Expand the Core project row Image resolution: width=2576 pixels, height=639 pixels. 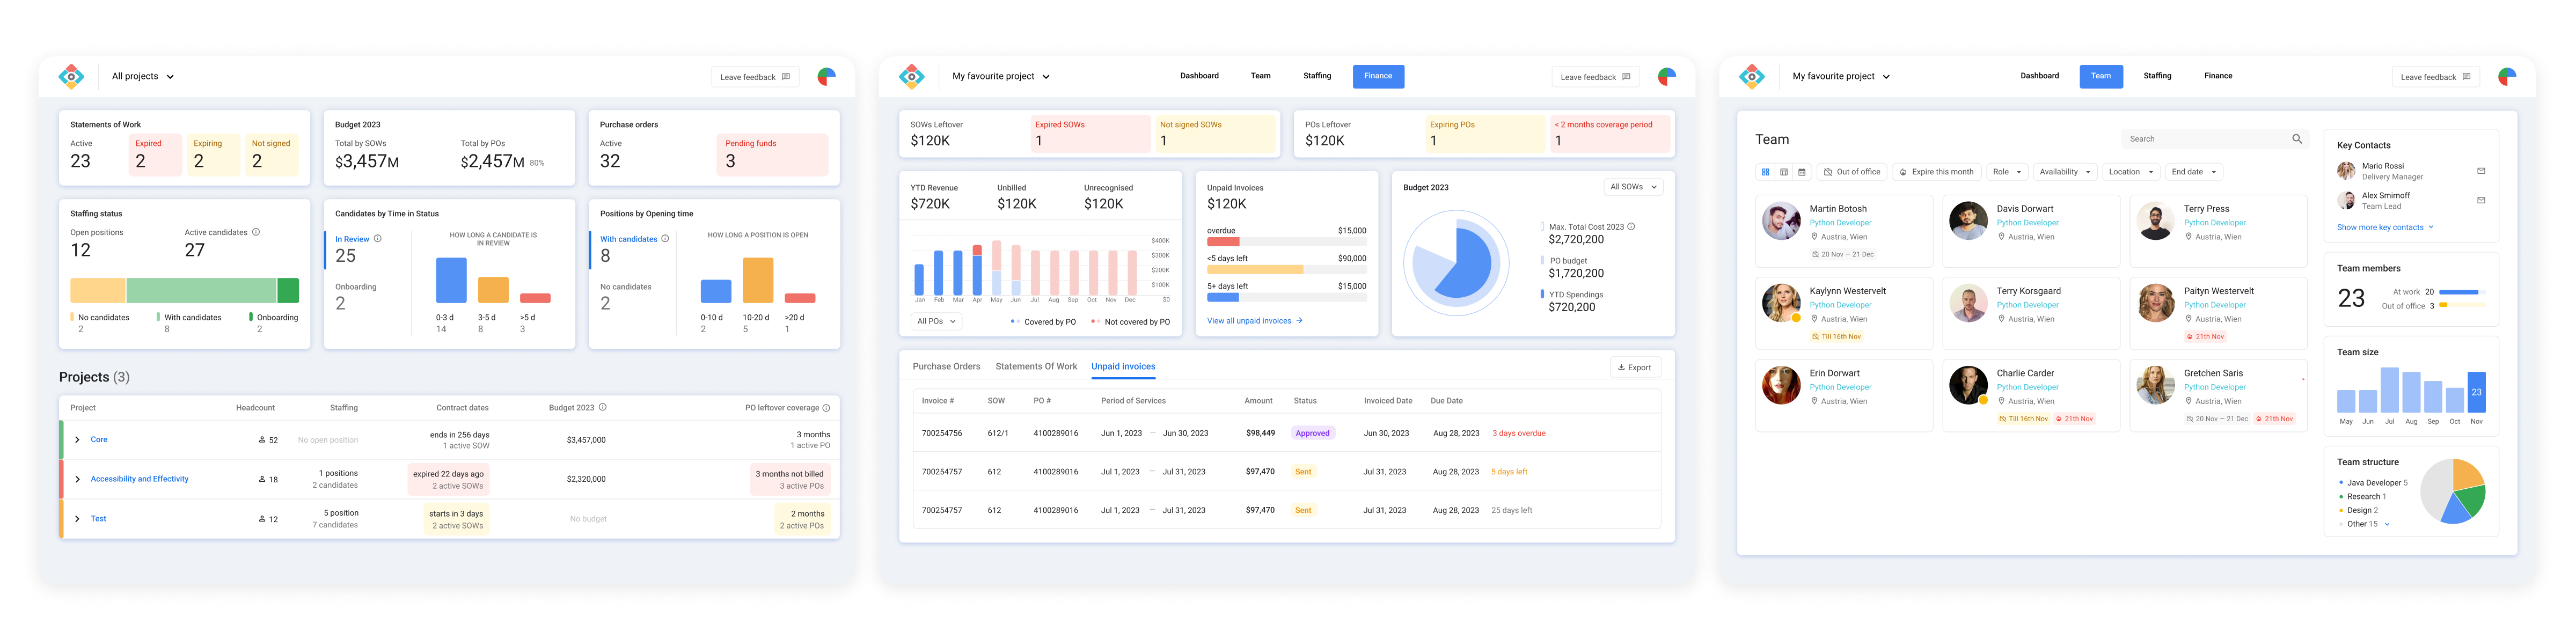tap(77, 440)
